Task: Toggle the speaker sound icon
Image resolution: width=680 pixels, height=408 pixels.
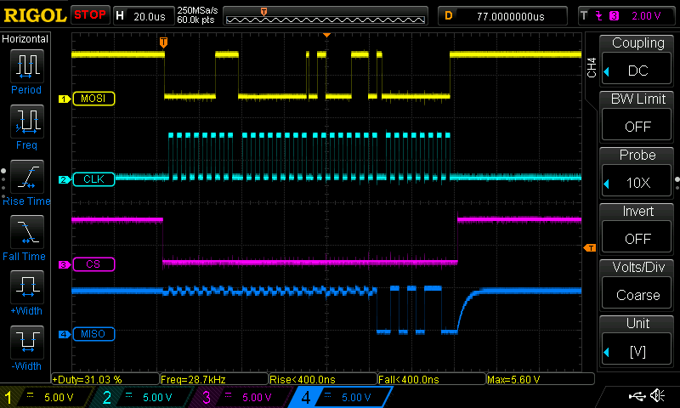Action: [x=657, y=395]
